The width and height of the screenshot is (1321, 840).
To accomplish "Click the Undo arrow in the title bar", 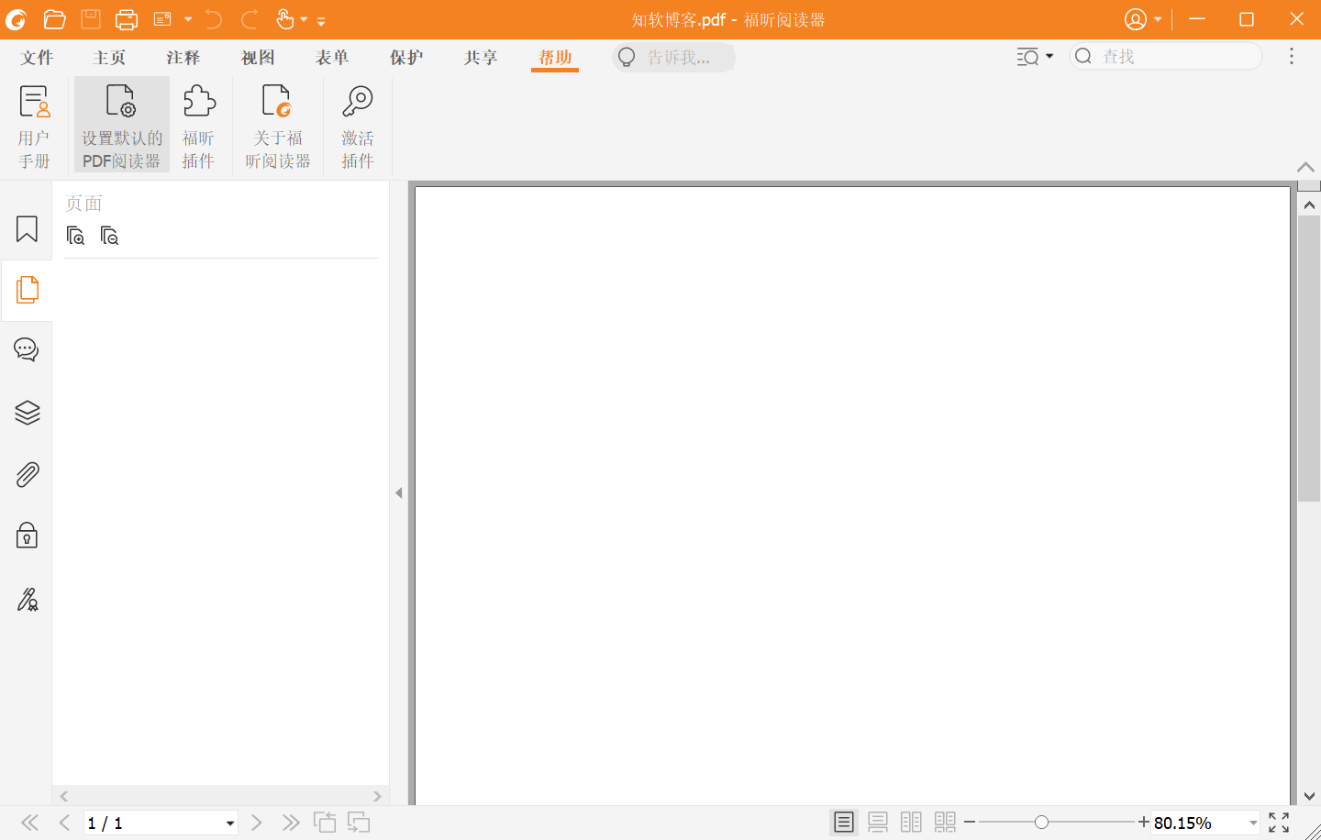I will click(x=213, y=19).
